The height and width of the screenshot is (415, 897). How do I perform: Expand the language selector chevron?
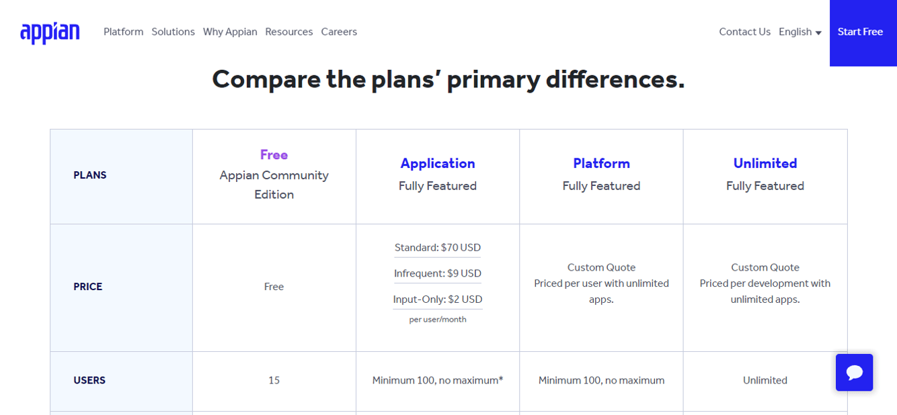(x=818, y=32)
